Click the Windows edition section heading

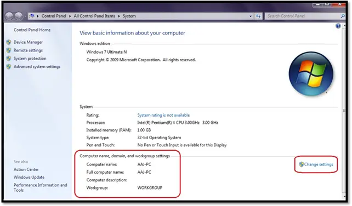pos(94,43)
